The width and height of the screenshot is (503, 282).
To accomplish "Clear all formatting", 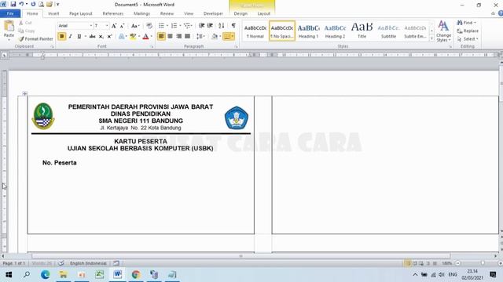I will [x=149, y=26].
